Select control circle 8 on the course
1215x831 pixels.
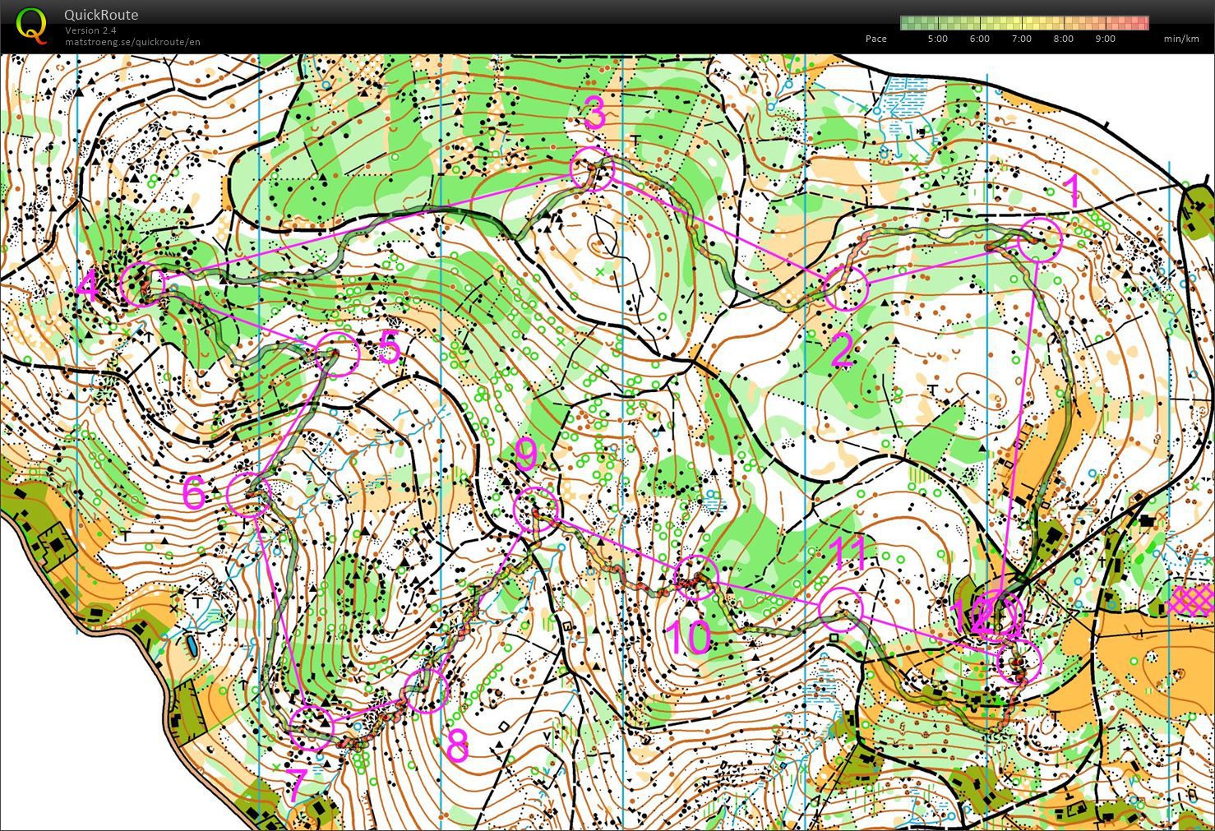pos(427,690)
